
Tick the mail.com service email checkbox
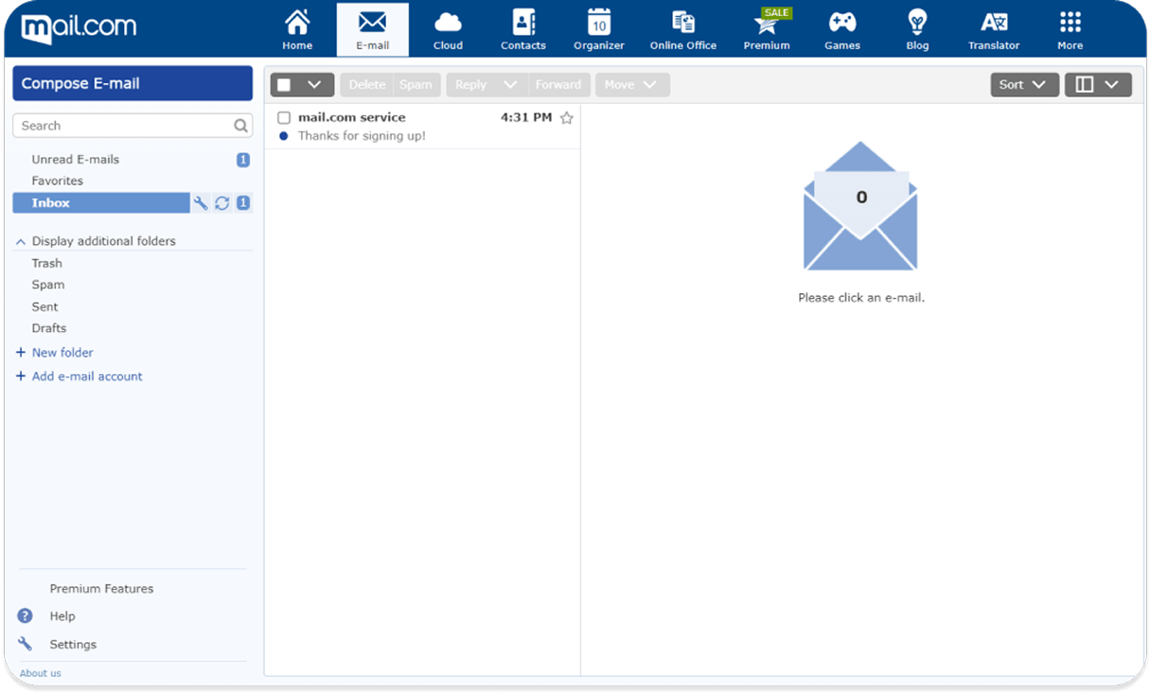coord(284,118)
